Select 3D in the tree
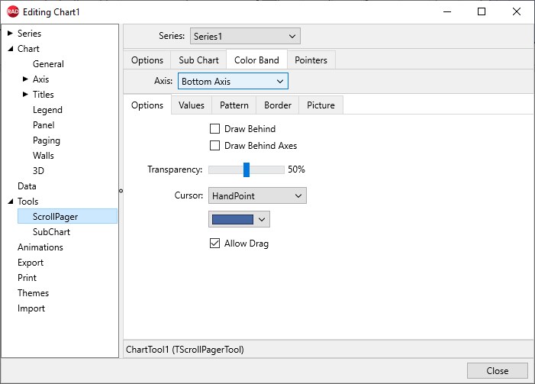This screenshot has height=384, width=535. click(38, 171)
